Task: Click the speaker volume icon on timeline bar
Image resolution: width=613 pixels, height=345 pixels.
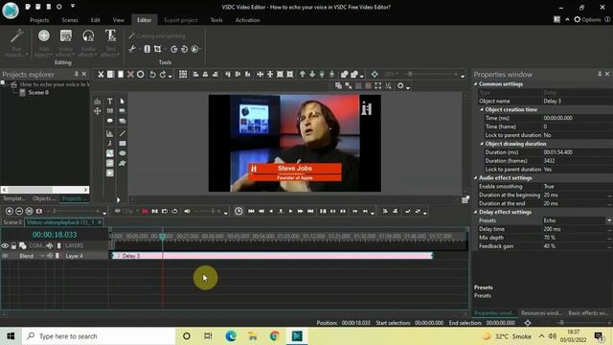Action: 187,211
